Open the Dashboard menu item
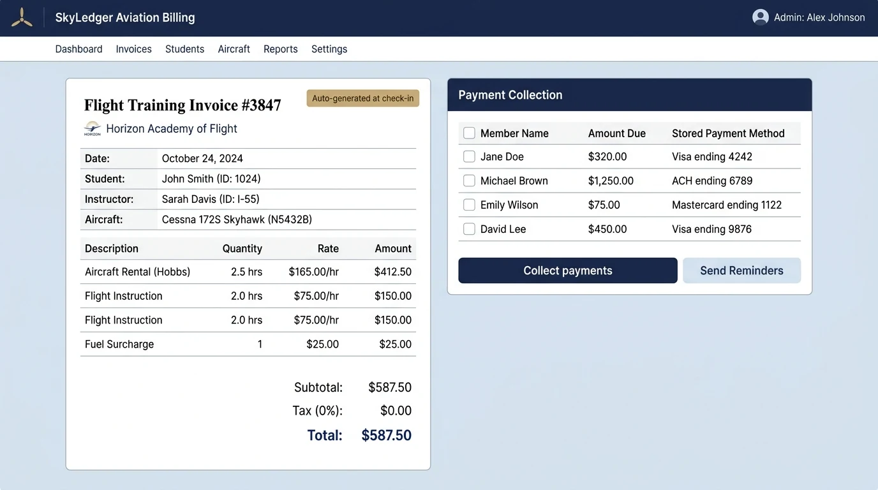This screenshot has height=490, width=878. (78, 49)
